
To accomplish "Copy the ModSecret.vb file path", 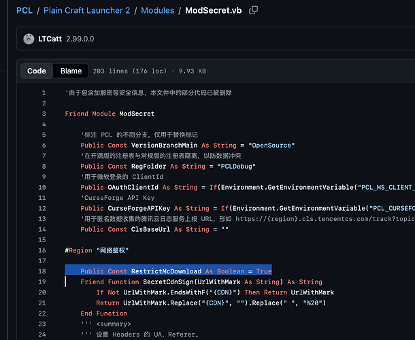I will [x=253, y=10].
